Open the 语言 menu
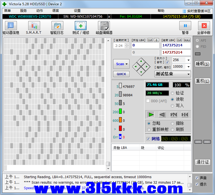 56,11
